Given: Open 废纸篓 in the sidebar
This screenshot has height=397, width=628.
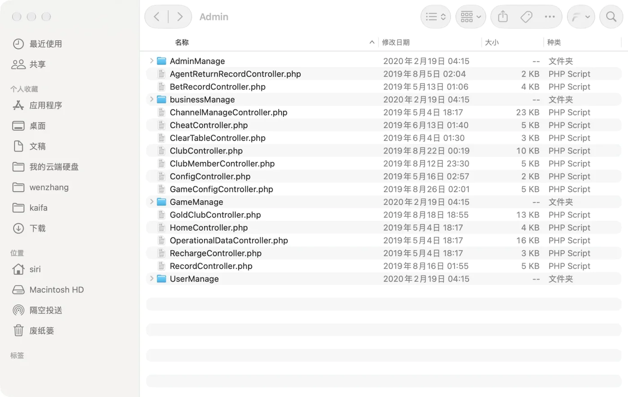Looking at the screenshot, I should 33,331.
